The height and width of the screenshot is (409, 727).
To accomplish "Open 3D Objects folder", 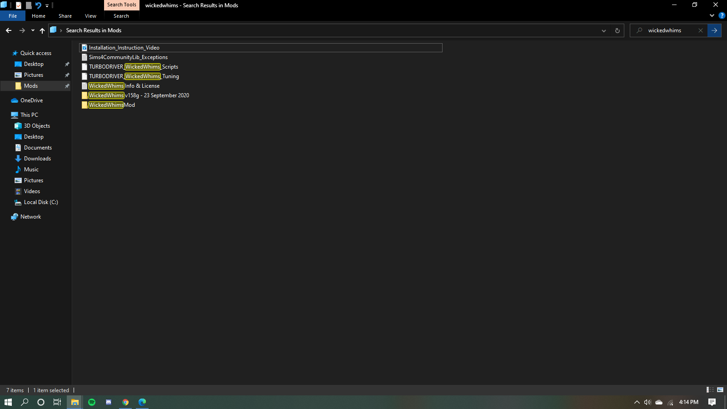I will point(37,126).
